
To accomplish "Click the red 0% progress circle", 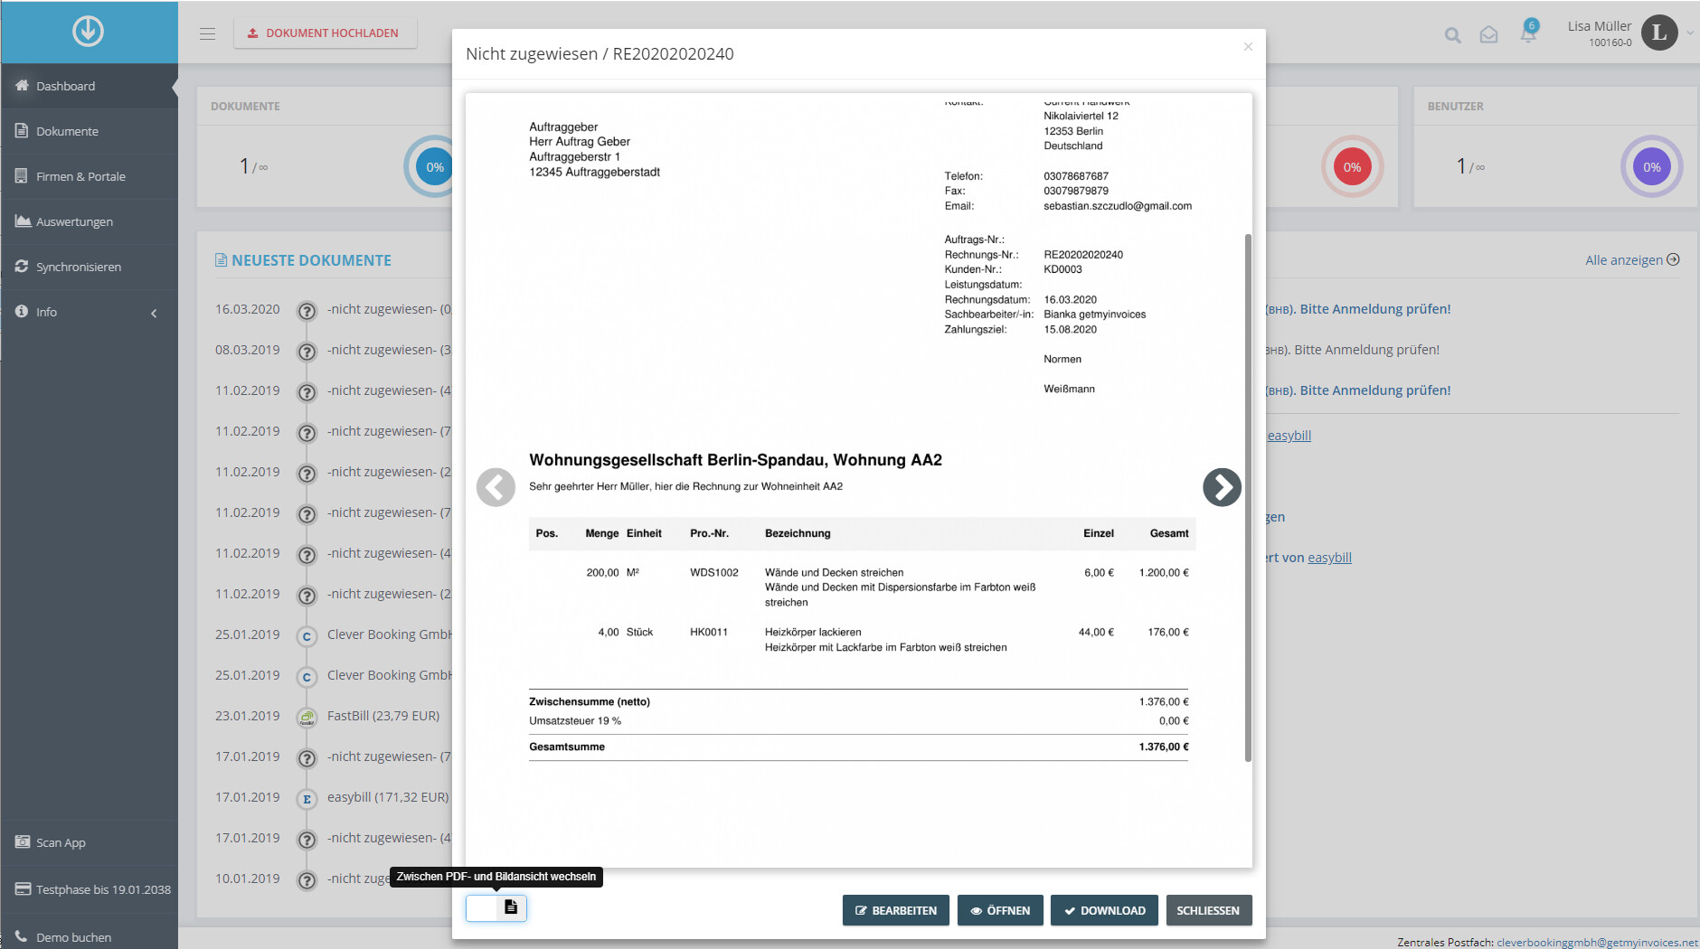I will point(1352,166).
